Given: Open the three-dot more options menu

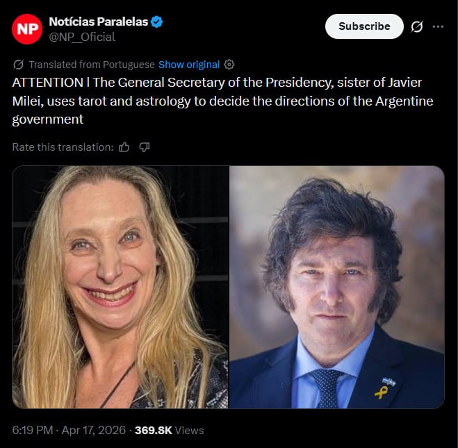Looking at the screenshot, I should tap(438, 26).
